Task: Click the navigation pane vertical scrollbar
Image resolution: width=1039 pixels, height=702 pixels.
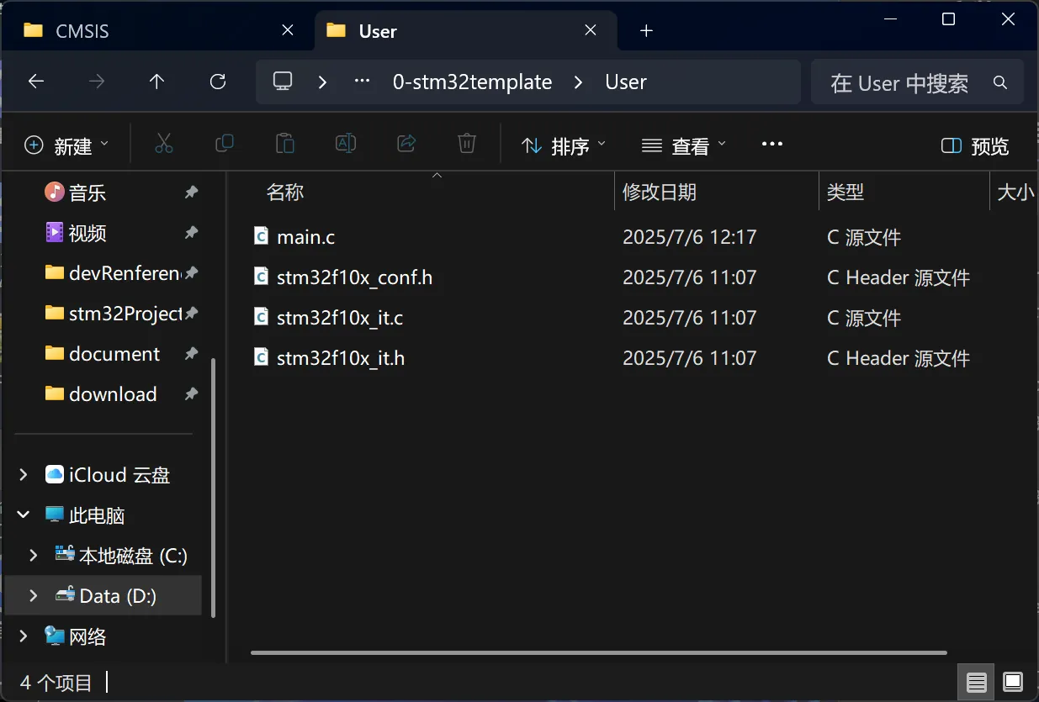Action: [x=214, y=488]
